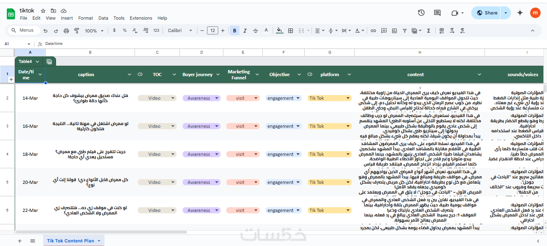Open text wrapping dropdown
Image resolution: width=547 pixels, height=246 pixels.
tap(346, 30)
